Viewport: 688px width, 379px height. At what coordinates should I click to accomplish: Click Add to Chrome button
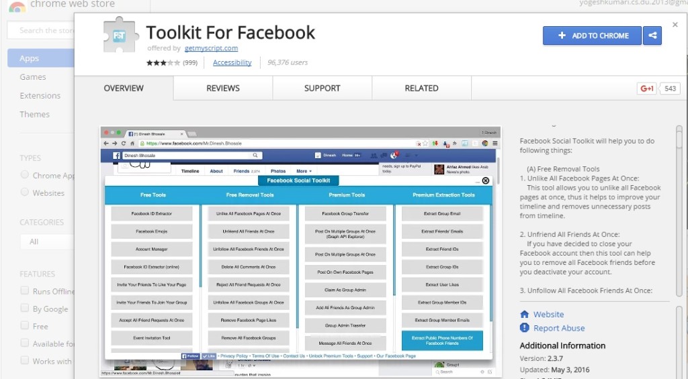click(593, 36)
